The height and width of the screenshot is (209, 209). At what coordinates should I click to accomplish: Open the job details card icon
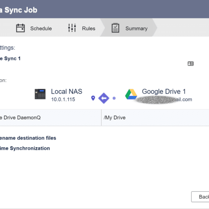pos(191,64)
